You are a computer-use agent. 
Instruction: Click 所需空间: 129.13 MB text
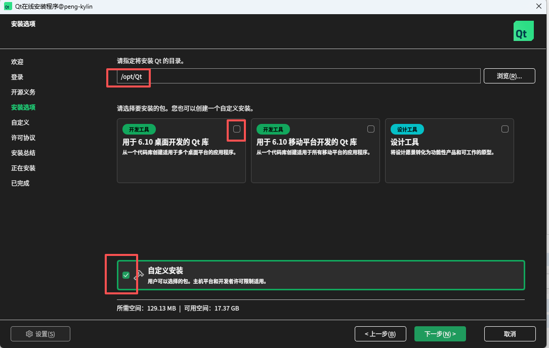tap(146, 309)
